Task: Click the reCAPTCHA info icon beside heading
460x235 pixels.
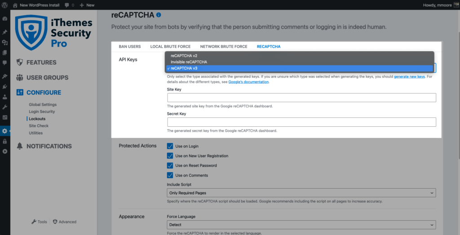Action: click(x=159, y=15)
